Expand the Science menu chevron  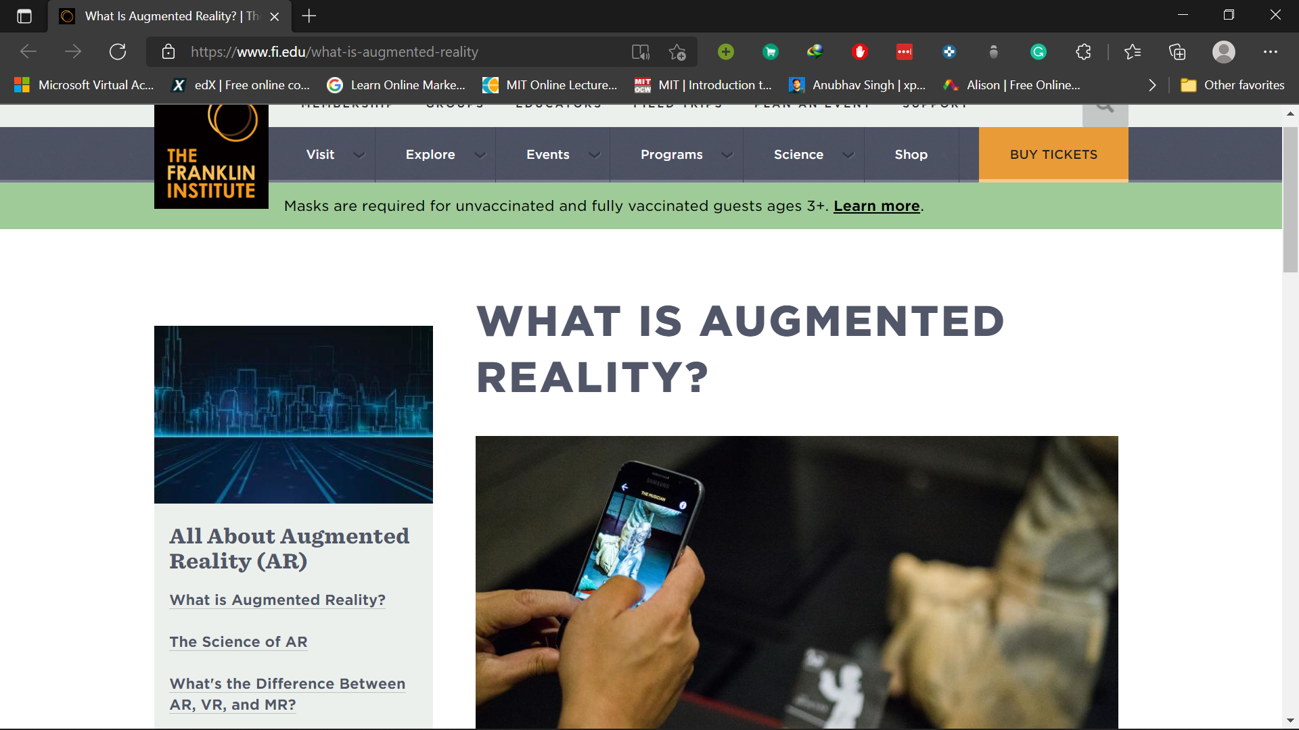(x=848, y=155)
